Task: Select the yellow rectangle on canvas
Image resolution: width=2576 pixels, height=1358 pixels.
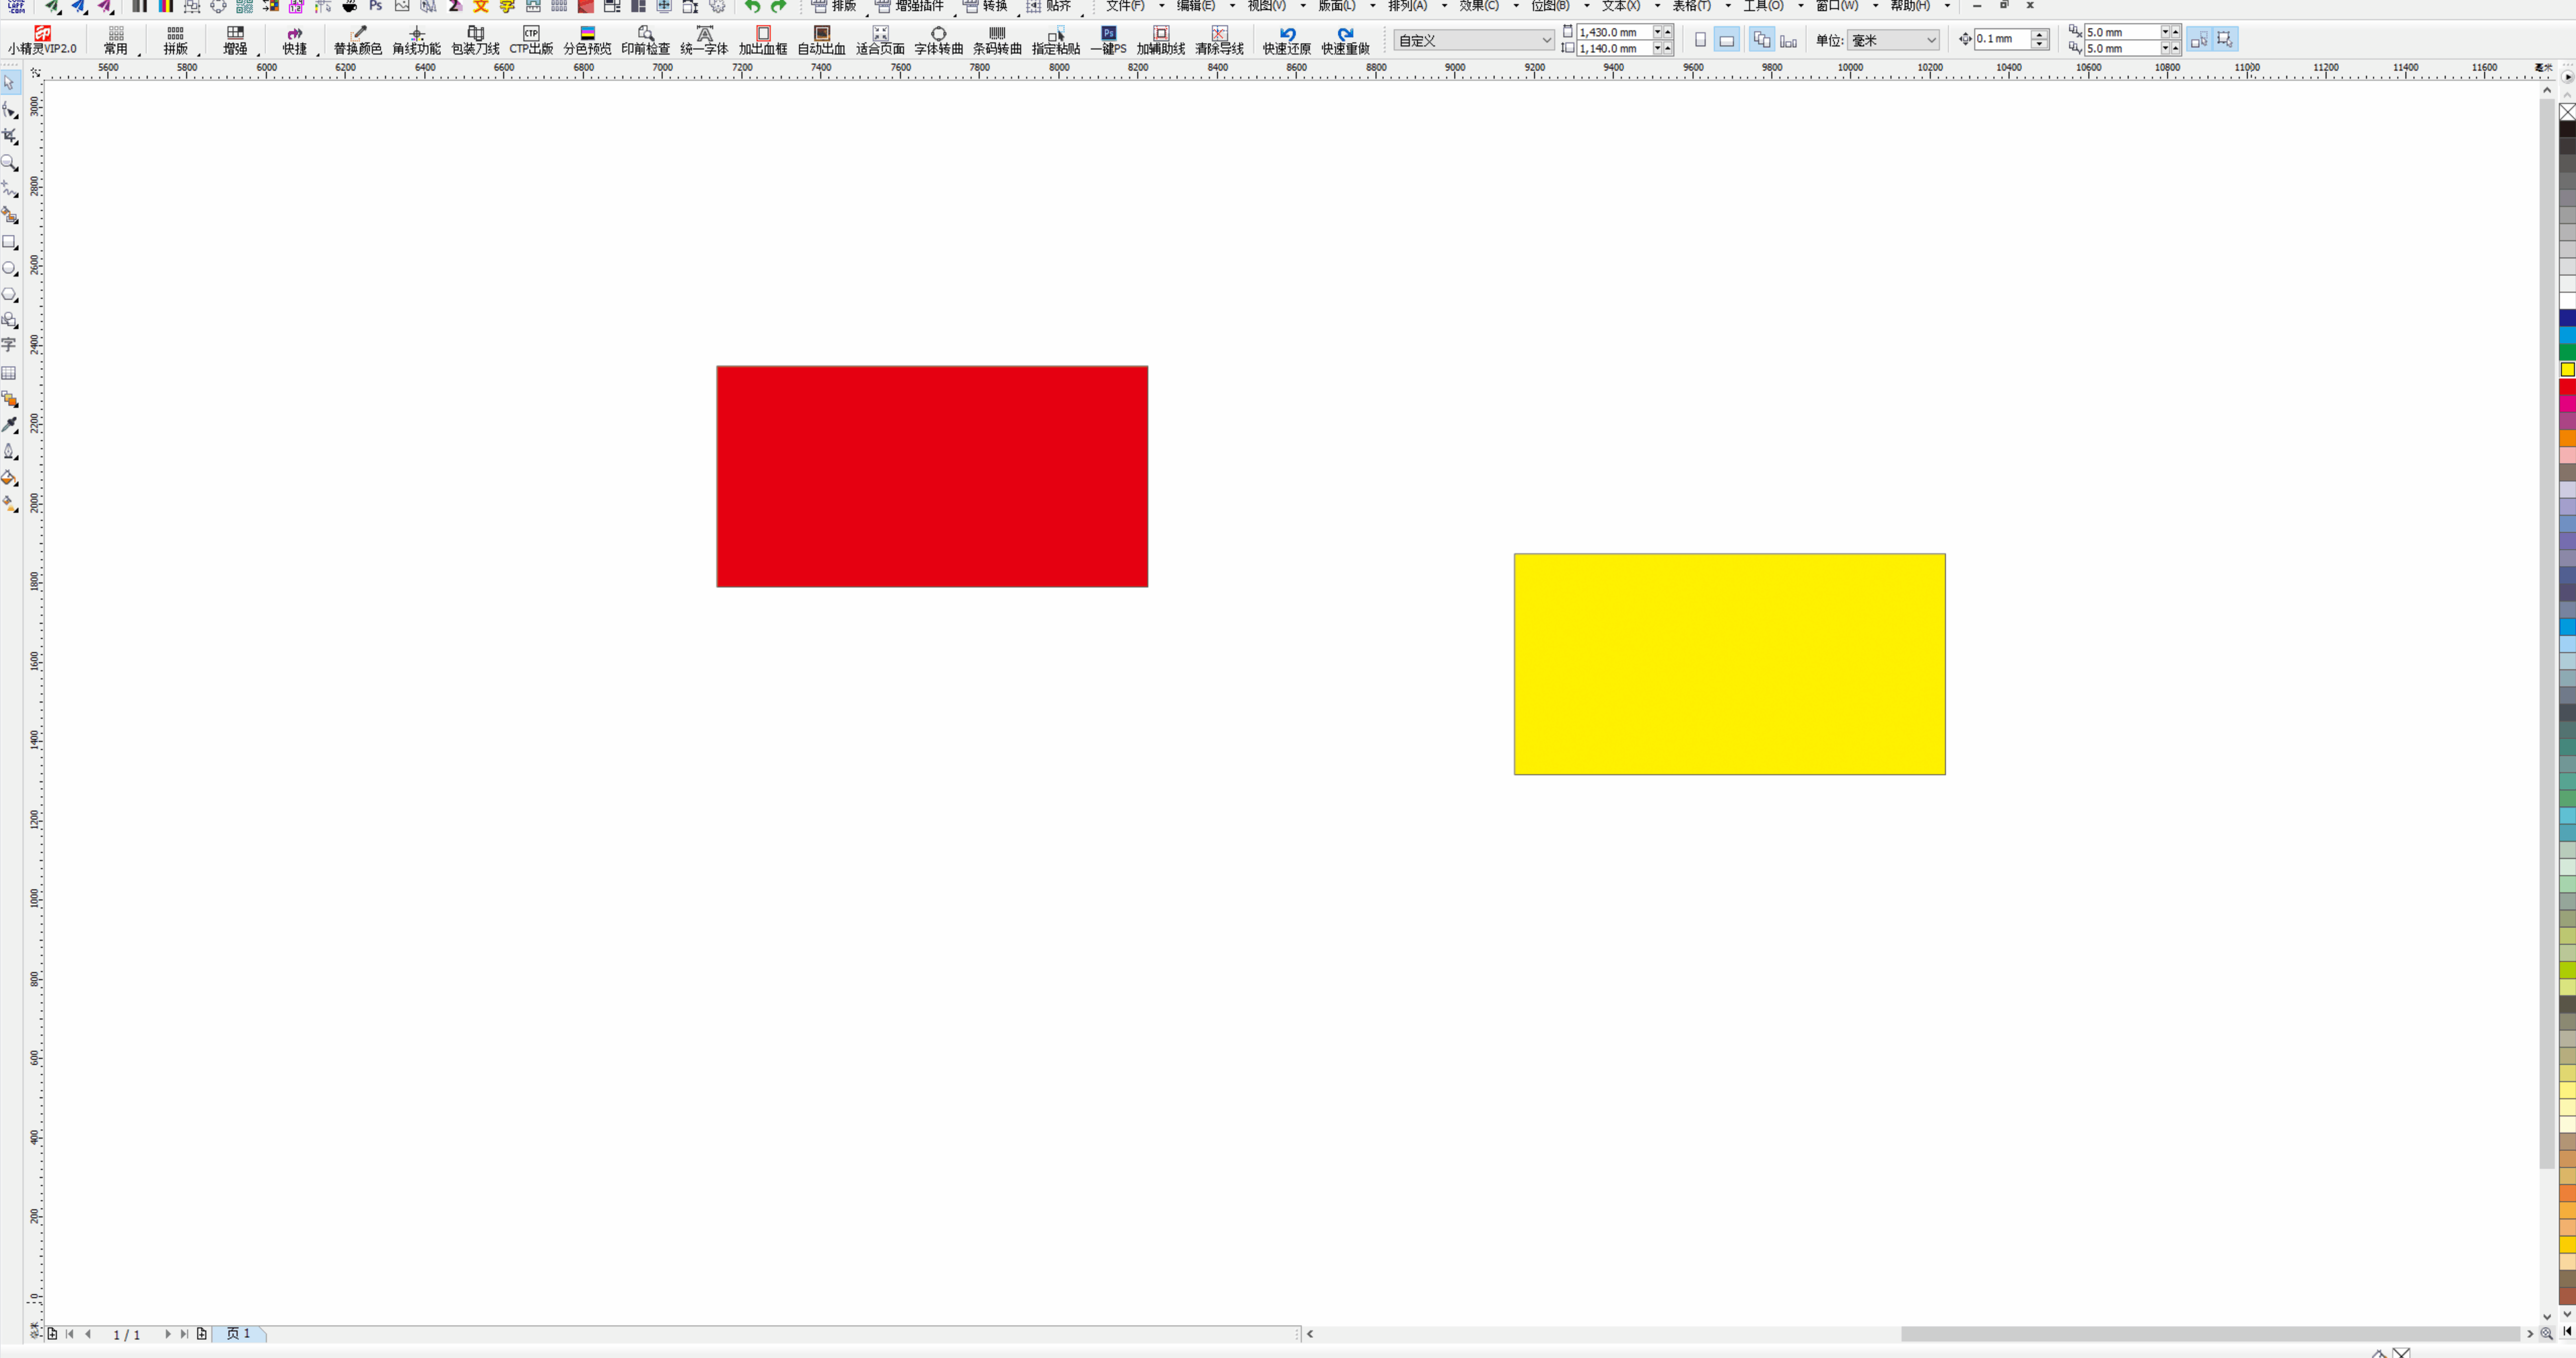Action: pyautogui.click(x=1729, y=664)
